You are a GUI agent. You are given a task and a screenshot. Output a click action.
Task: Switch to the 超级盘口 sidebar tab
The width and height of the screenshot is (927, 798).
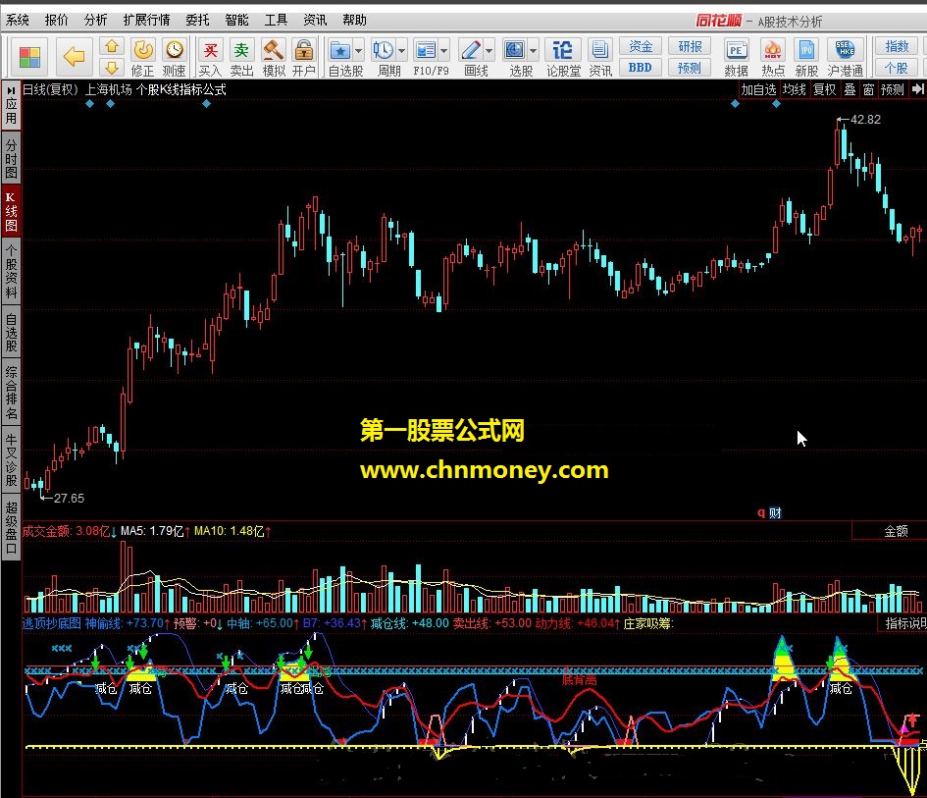[11, 527]
